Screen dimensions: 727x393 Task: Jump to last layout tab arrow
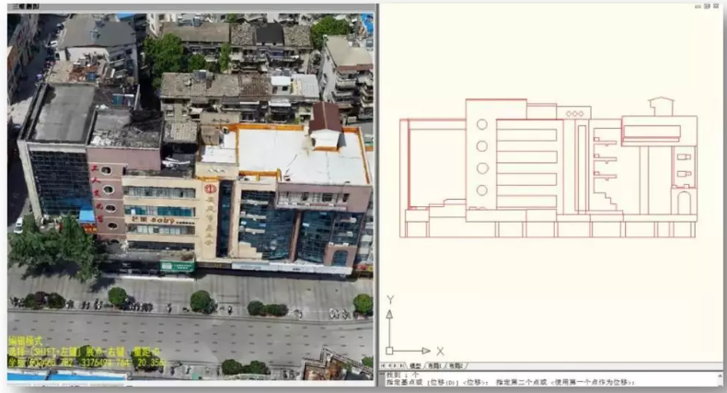[x=403, y=365]
